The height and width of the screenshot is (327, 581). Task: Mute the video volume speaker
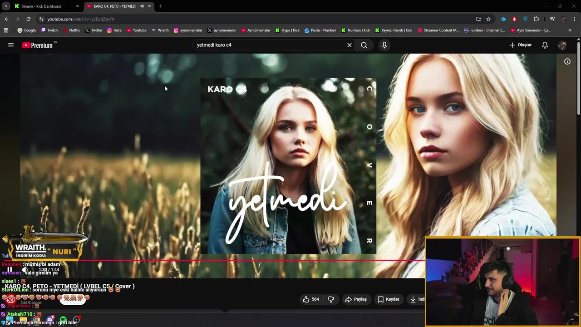coord(25,270)
